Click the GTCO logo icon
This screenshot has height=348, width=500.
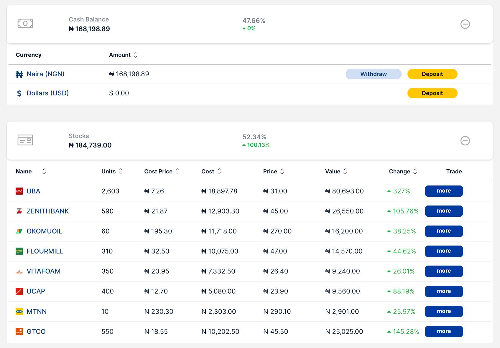19,332
